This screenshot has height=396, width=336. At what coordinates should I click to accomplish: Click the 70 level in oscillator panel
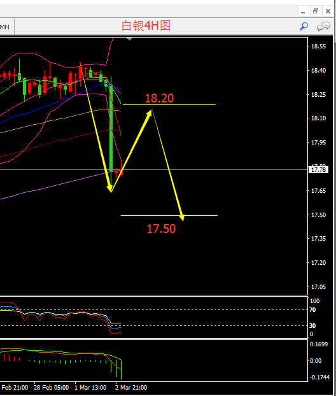click(x=312, y=310)
